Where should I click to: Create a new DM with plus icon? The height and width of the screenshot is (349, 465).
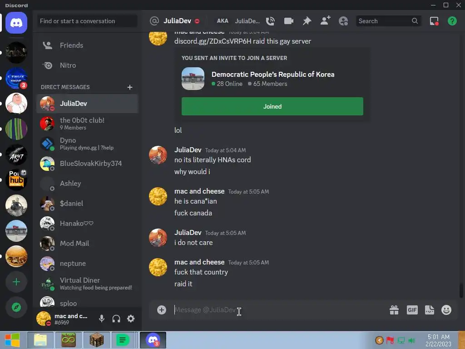point(129,87)
